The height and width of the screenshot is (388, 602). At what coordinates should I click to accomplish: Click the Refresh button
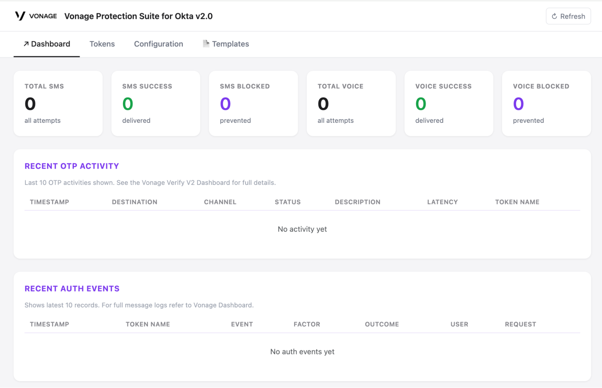(568, 16)
